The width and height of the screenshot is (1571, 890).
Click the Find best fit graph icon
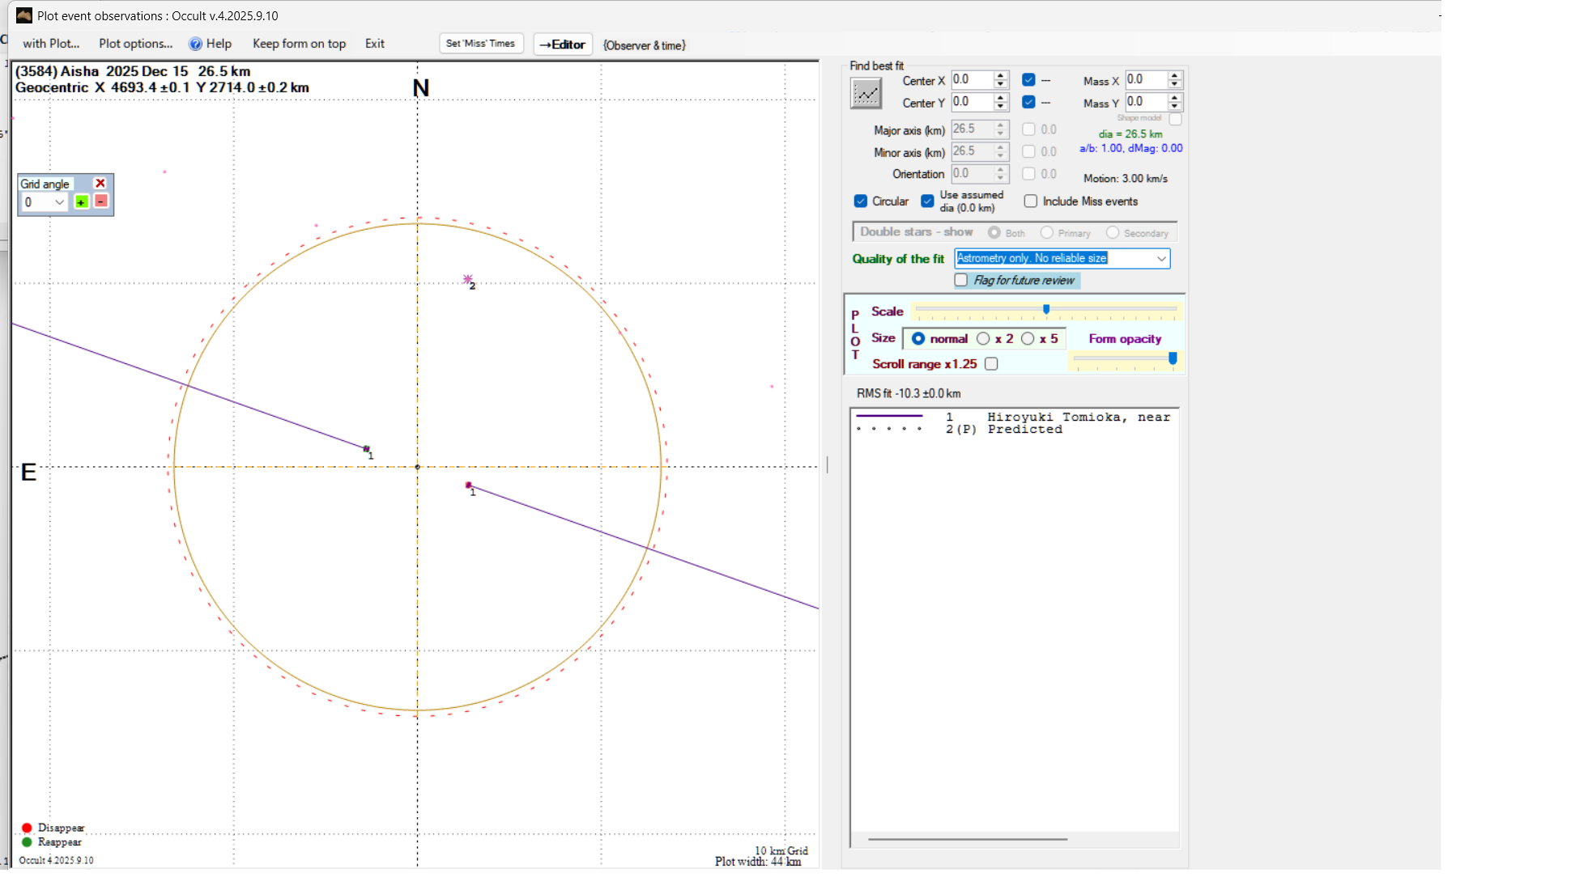point(866,94)
